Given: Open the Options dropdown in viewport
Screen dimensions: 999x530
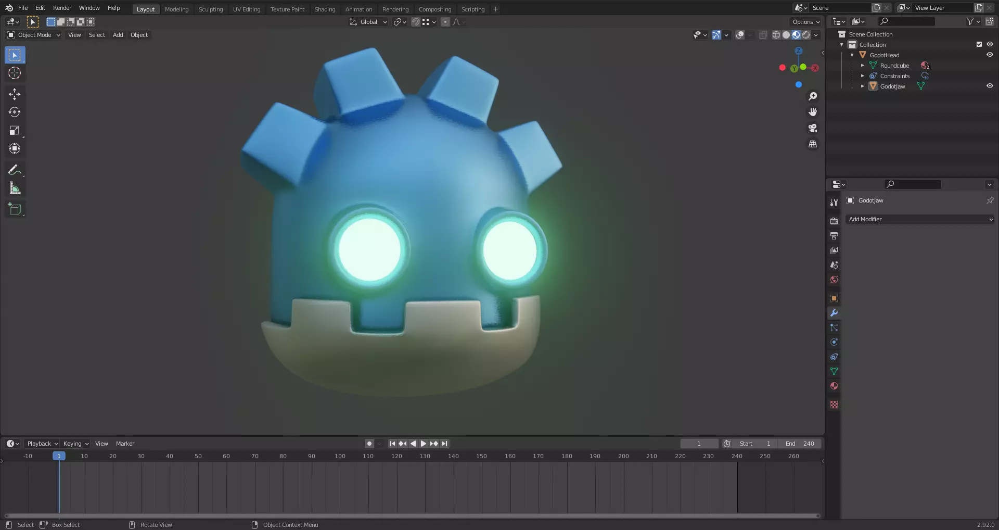Looking at the screenshot, I should tap(806, 22).
